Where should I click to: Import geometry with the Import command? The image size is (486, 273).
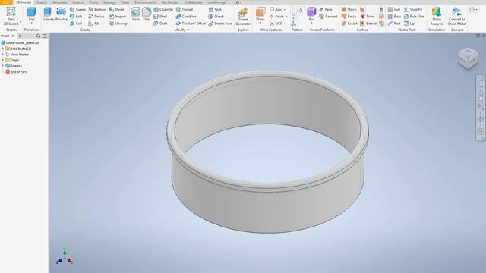coord(118,17)
